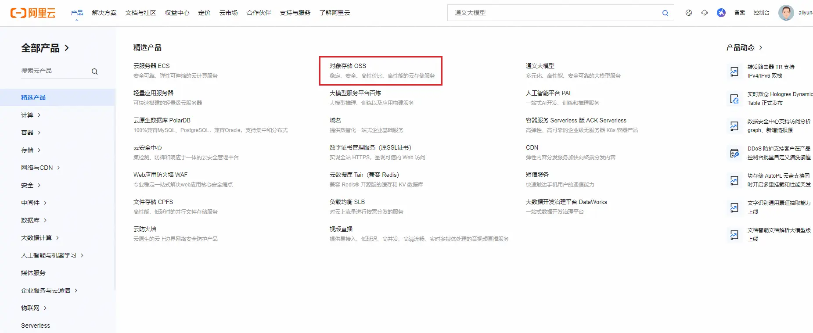Open 云安全中心 product link

point(147,147)
